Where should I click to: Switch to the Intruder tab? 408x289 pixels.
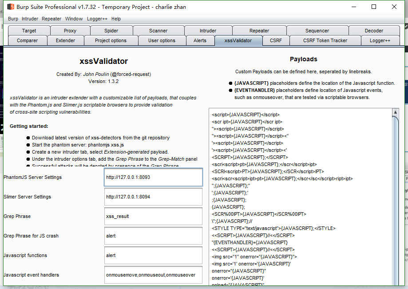pos(208,31)
